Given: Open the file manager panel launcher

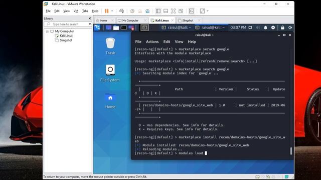Looking at the screenshot, I should point(116,27).
